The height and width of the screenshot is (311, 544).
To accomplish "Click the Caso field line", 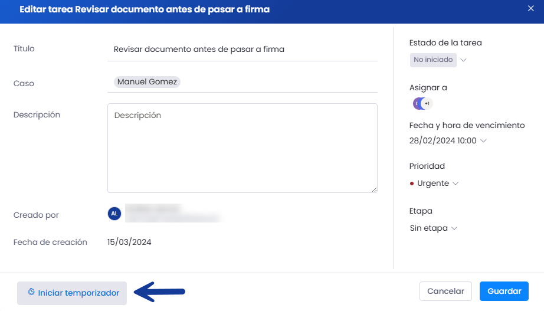I will [x=242, y=82].
